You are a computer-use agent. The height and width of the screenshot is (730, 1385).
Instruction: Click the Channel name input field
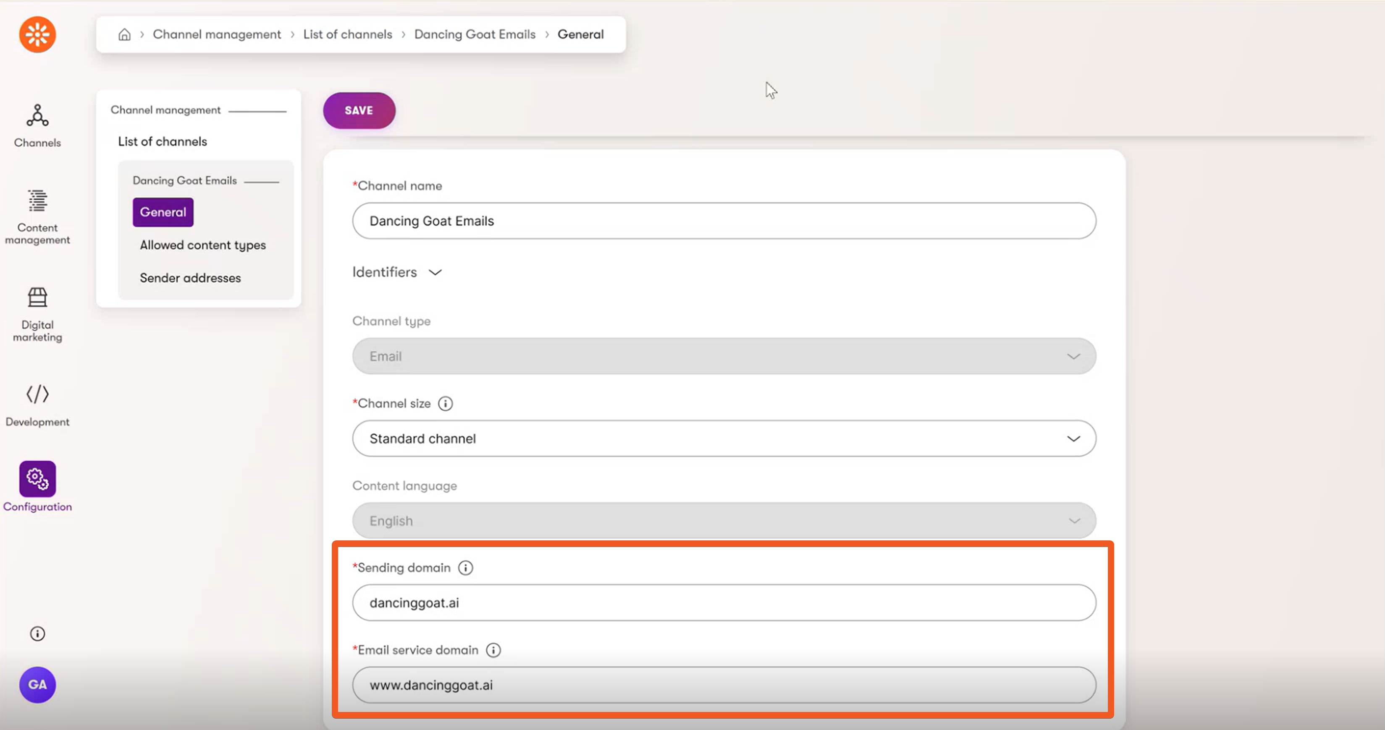(724, 221)
